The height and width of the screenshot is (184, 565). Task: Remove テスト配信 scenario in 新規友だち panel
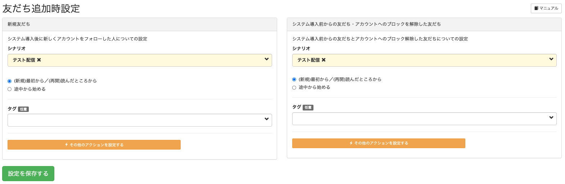pyautogui.click(x=39, y=60)
